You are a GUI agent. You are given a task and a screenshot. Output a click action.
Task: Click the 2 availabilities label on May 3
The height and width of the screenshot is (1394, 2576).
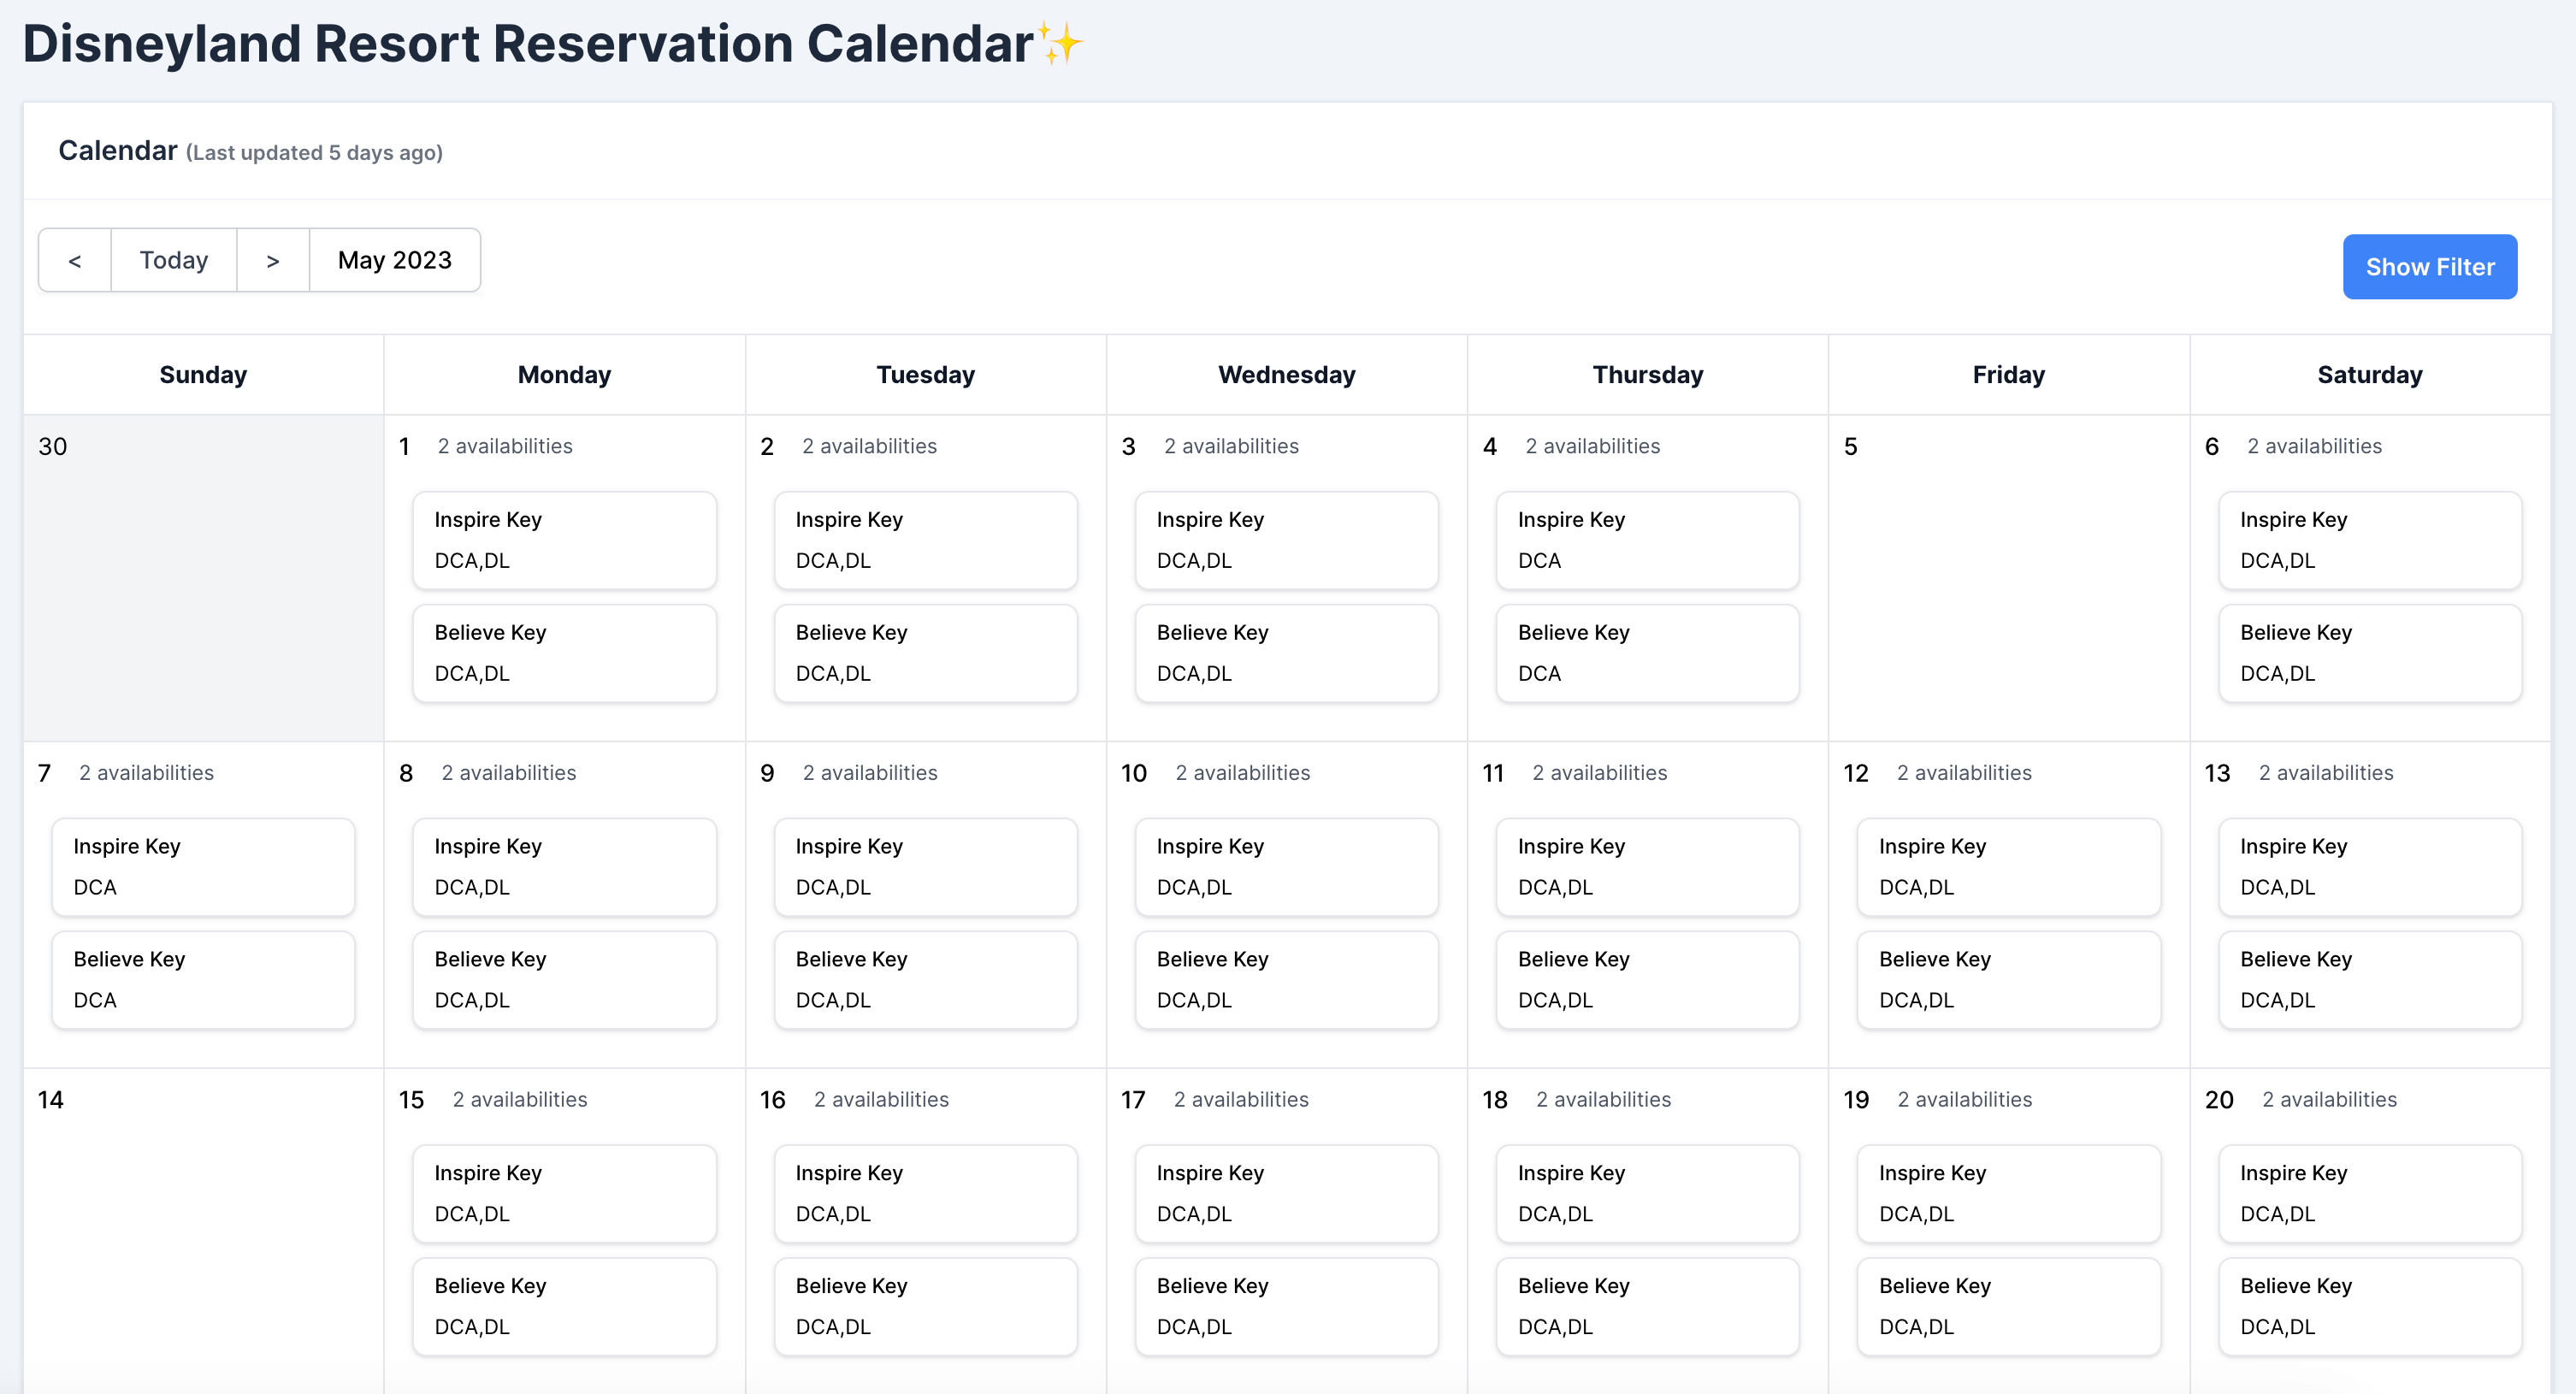tap(1231, 446)
